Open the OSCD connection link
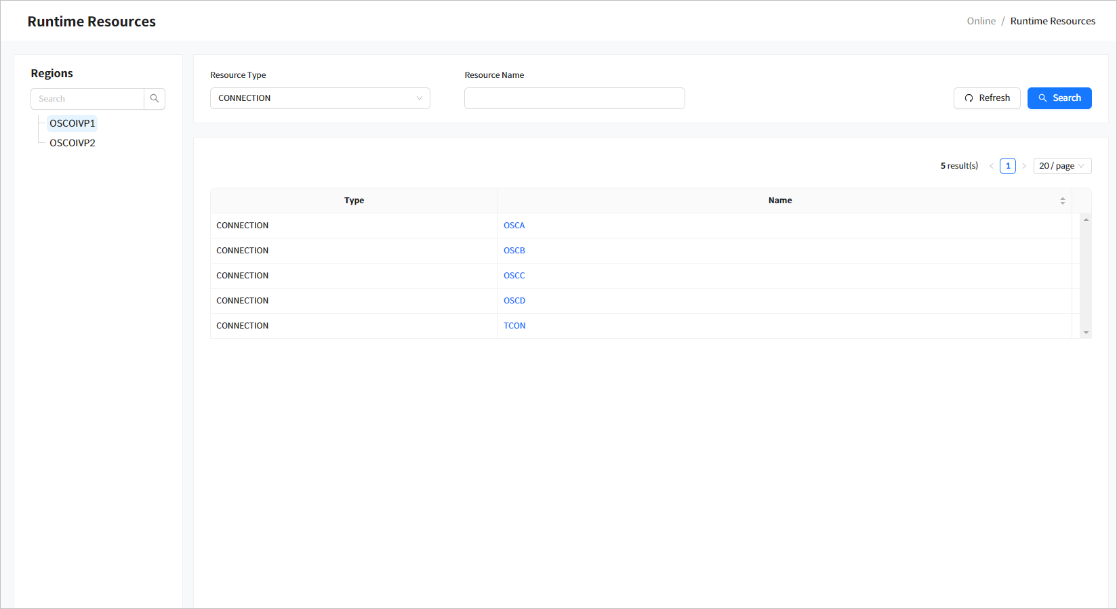 coord(514,301)
